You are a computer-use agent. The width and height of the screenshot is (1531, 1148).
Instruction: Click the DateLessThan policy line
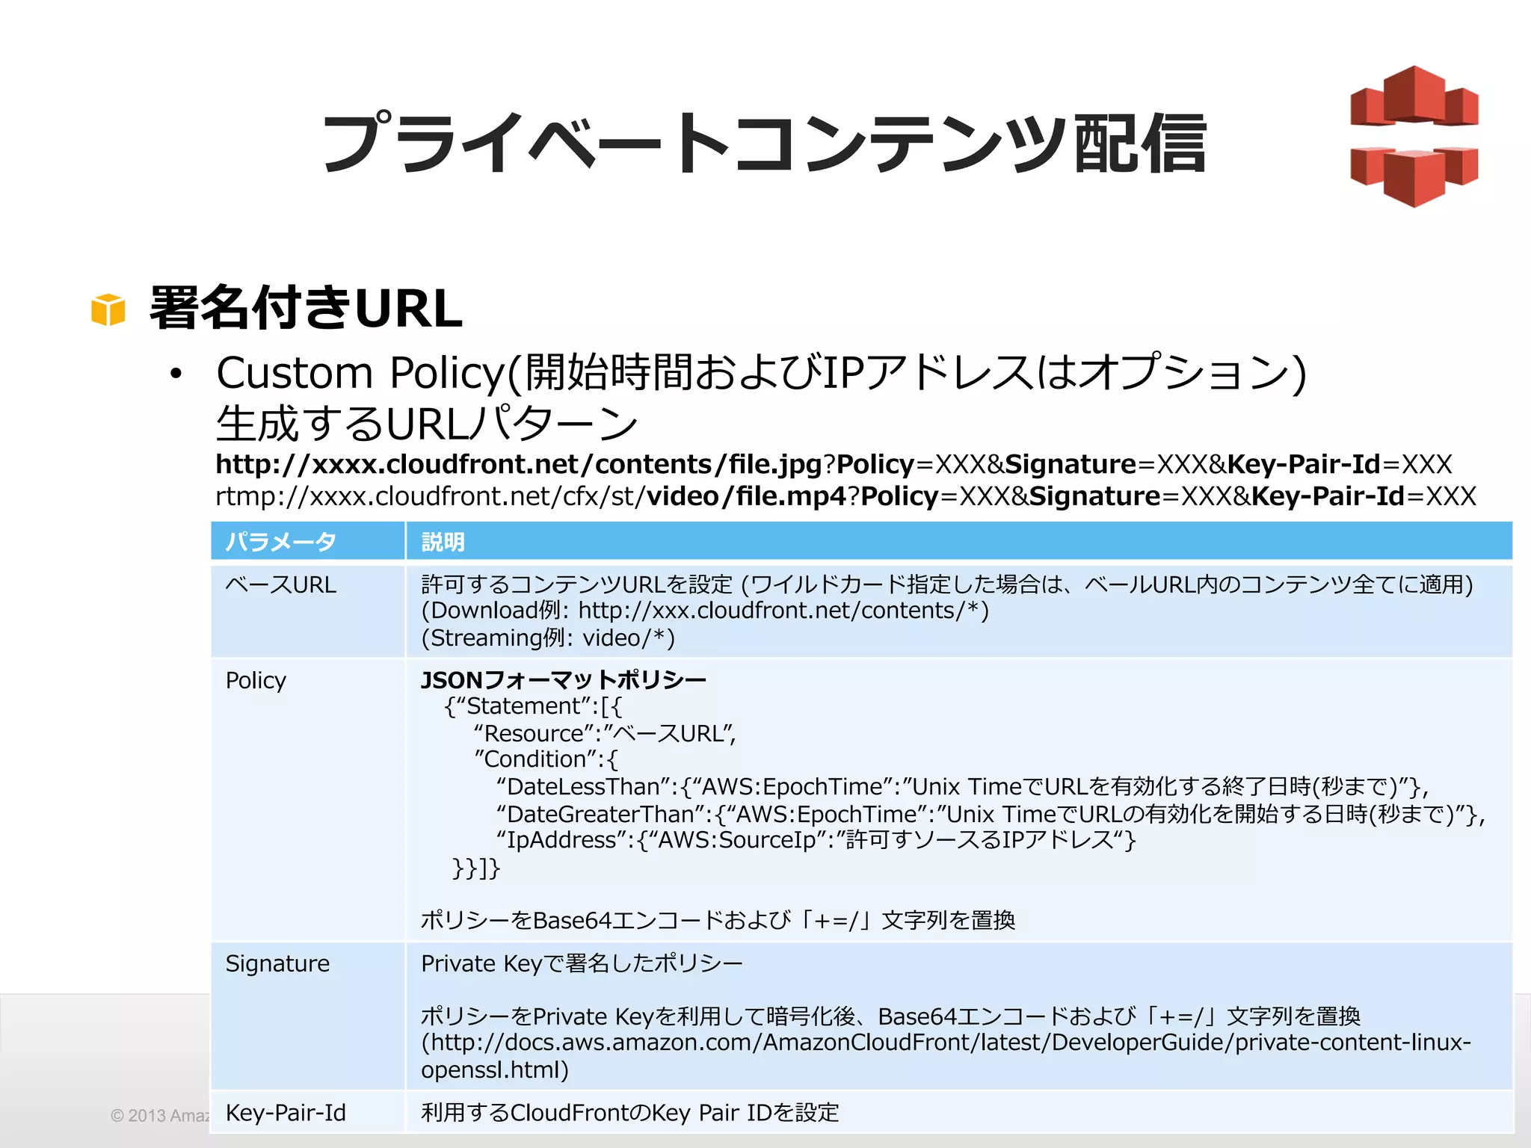[963, 786]
